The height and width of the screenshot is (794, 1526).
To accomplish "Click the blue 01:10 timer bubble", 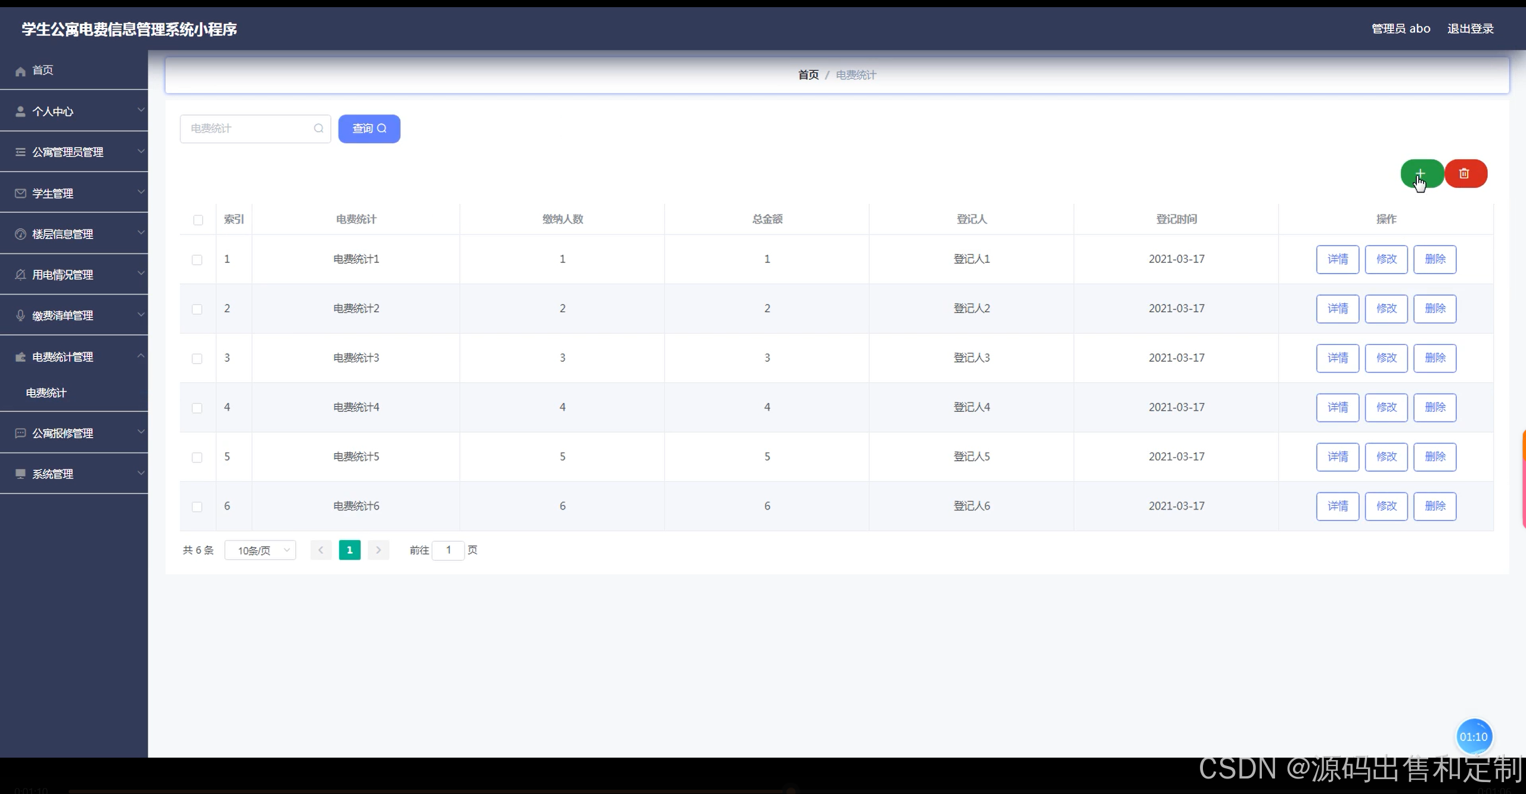I will click(1474, 737).
